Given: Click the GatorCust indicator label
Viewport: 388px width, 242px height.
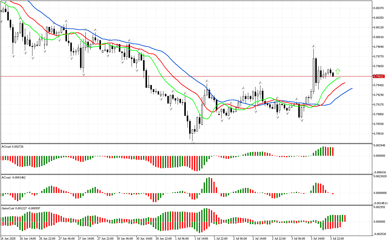Looking at the screenshot, I should point(21,208).
